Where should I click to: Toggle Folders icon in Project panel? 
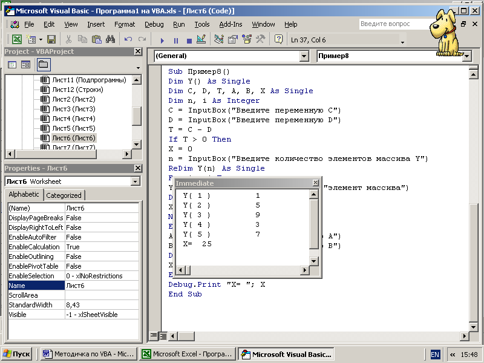click(44, 65)
